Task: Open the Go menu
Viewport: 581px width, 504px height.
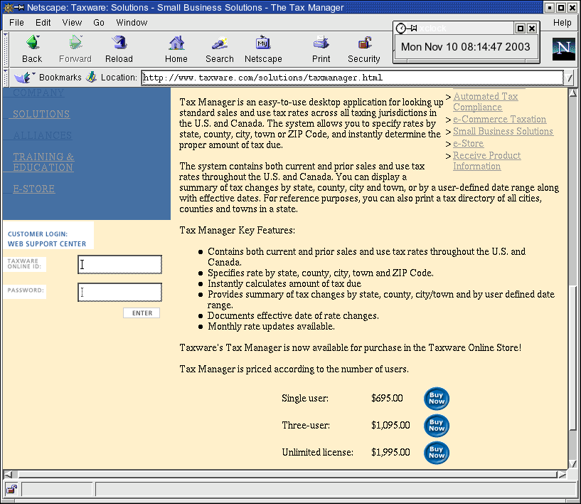Action: (x=99, y=23)
